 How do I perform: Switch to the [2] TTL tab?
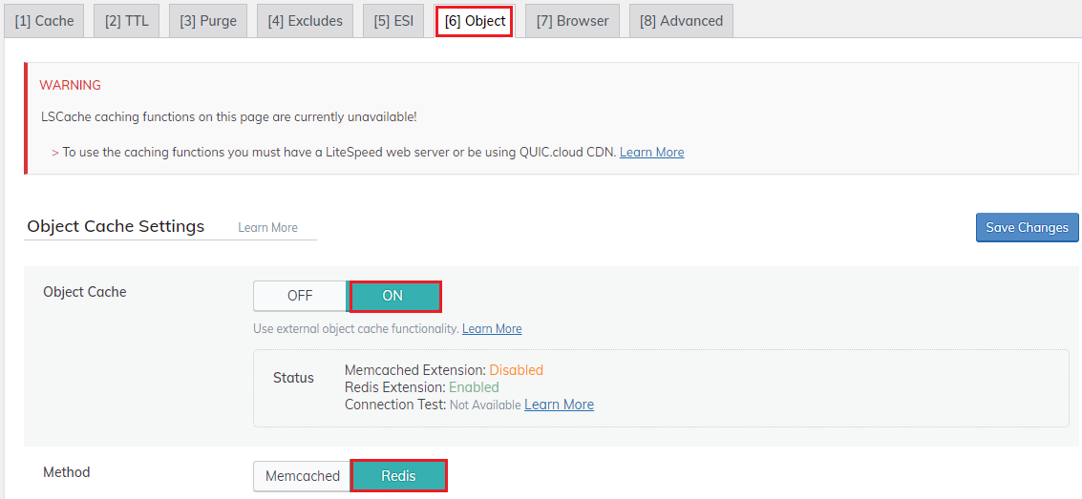point(127,21)
